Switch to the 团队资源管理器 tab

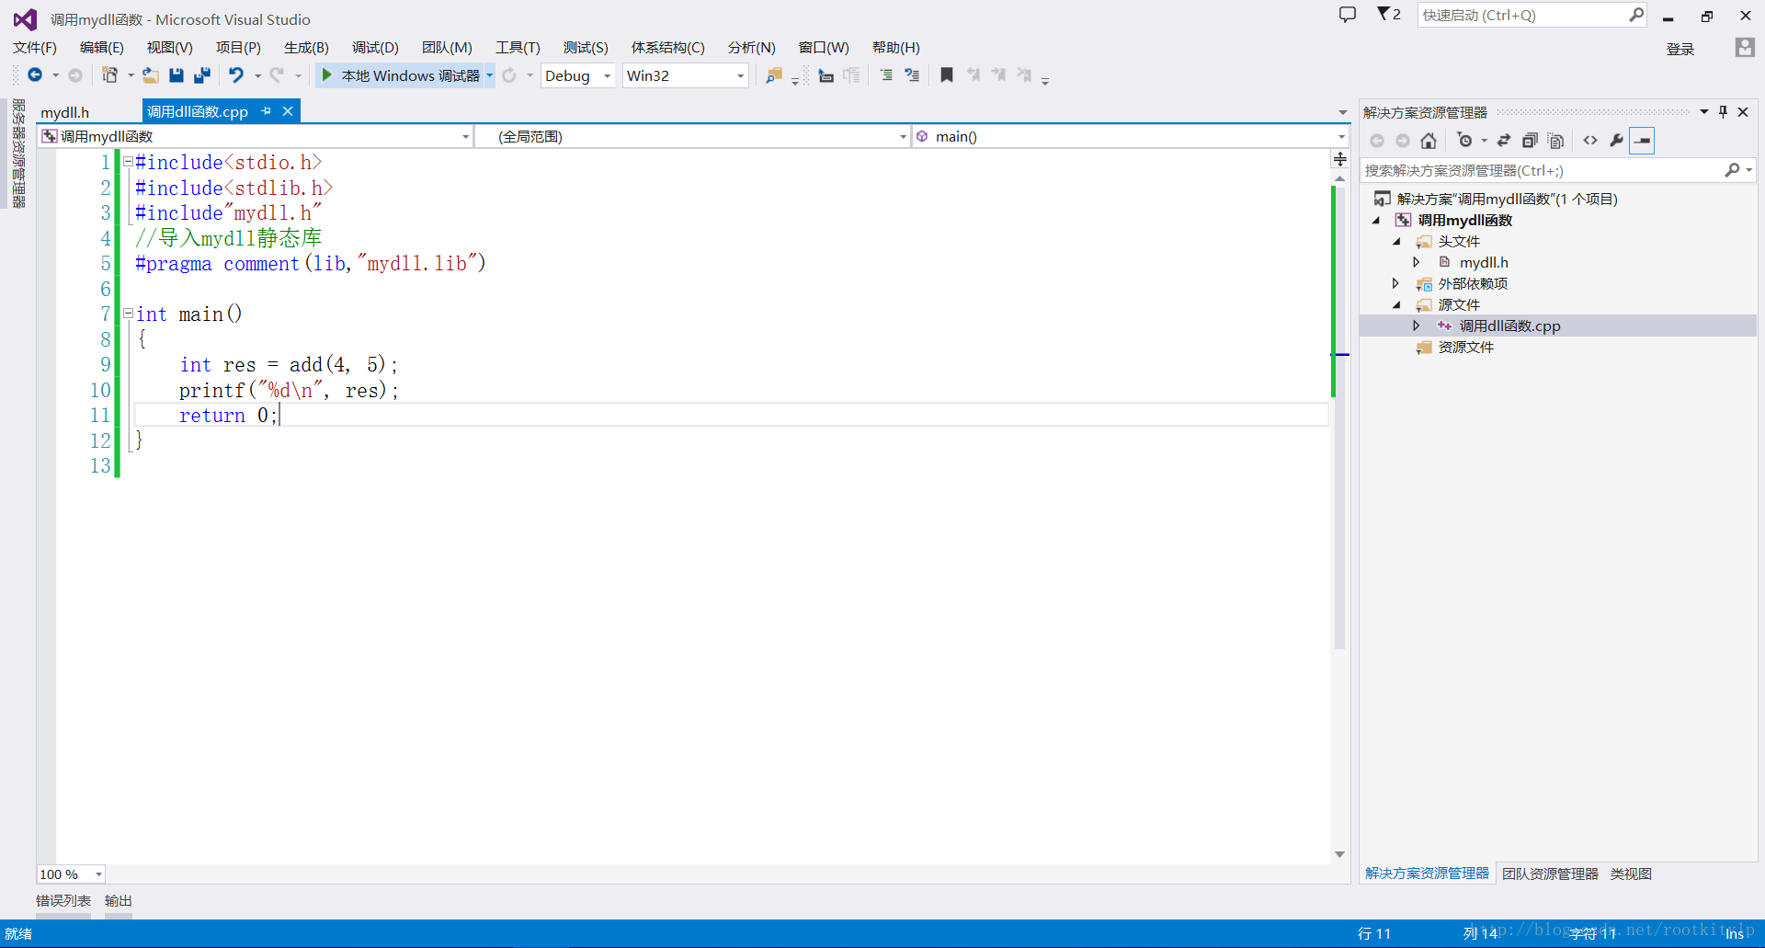tap(1550, 874)
